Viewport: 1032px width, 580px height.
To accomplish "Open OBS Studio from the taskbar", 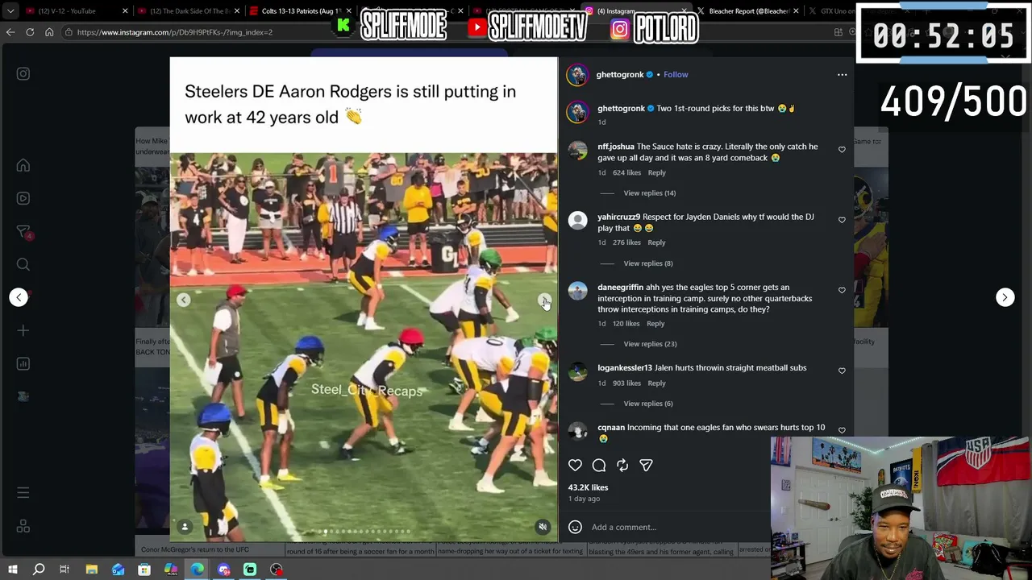I will pyautogui.click(x=277, y=570).
